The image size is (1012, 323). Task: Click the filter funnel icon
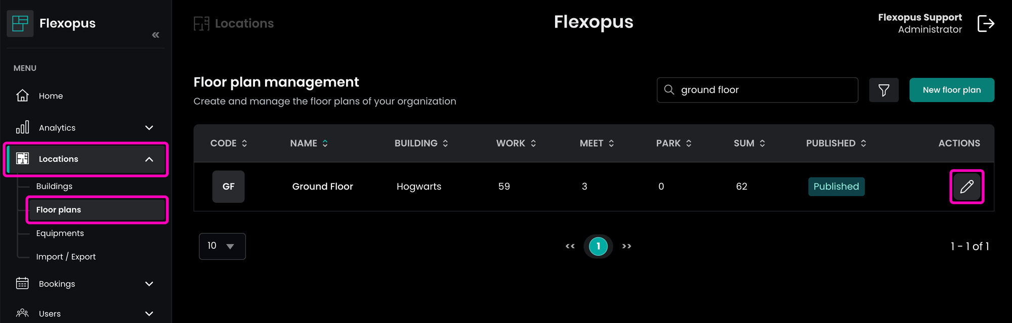tap(883, 90)
